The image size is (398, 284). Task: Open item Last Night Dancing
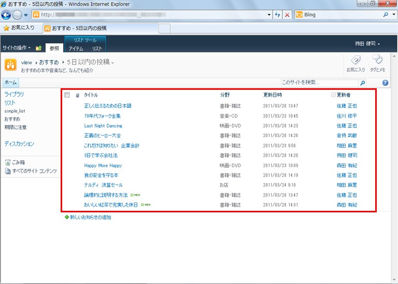click(x=103, y=126)
